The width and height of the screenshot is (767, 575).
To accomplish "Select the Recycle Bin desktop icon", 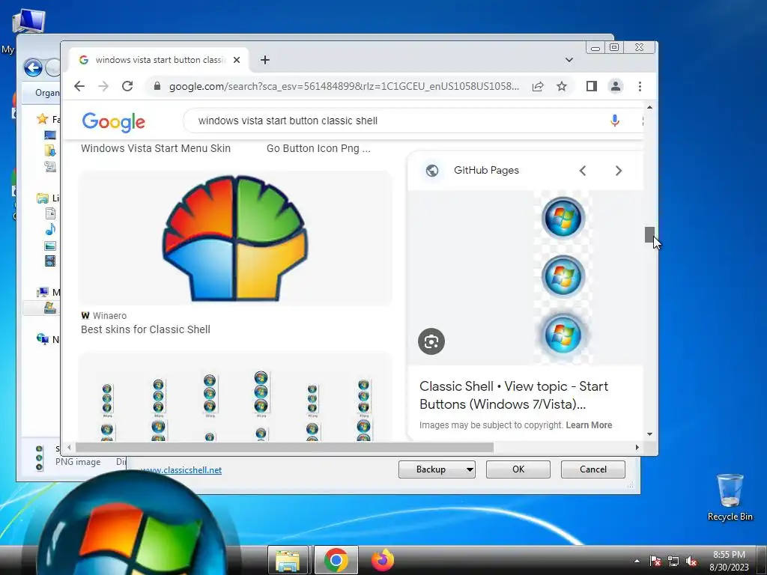I will 730,498.
